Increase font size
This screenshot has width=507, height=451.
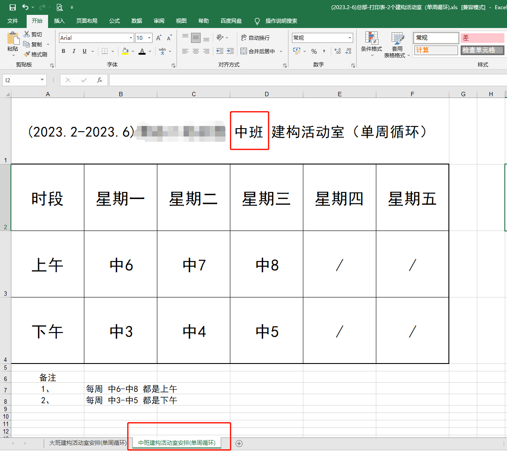click(x=159, y=38)
